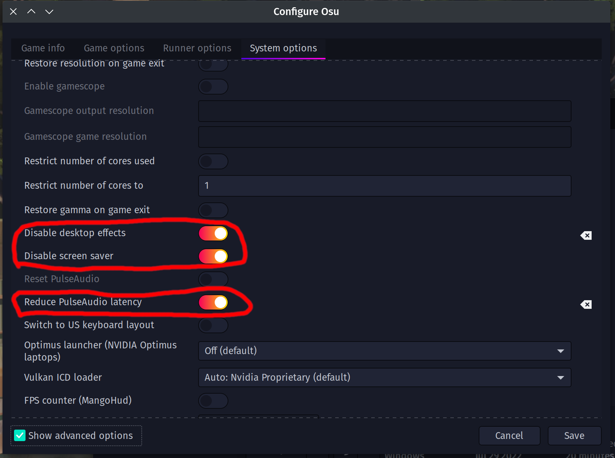Toggle Reset PulseAudio switch
Image resolution: width=615 pixels, height=458 pixels.
pos(213,279)
